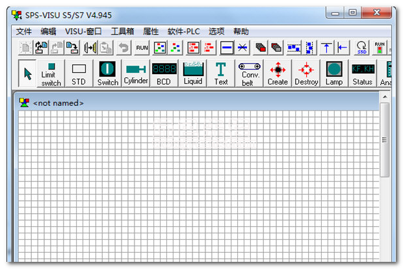Click the SSD search toolbar icon

coord(362,47)
